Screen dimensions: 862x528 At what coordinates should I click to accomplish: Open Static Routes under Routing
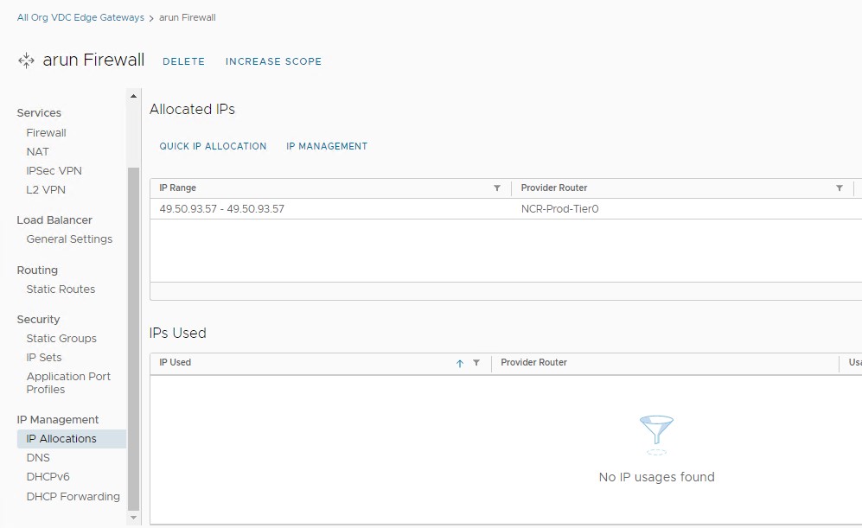tap(60, 289)
